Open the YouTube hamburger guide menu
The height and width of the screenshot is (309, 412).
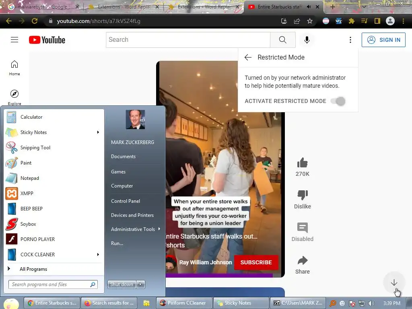point(14,40)
